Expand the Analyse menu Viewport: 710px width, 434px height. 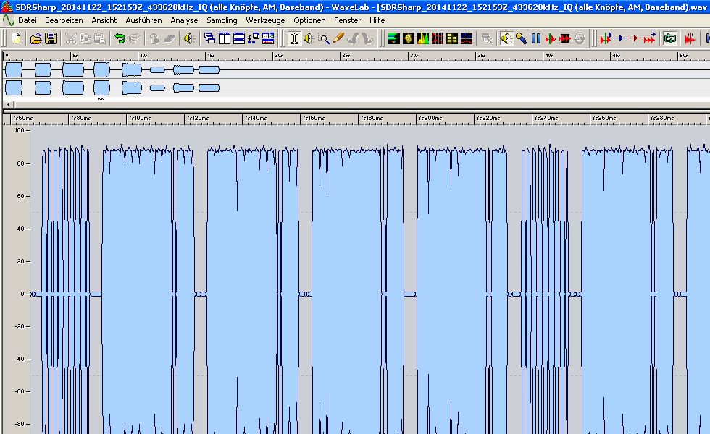(x=184, y=20)
